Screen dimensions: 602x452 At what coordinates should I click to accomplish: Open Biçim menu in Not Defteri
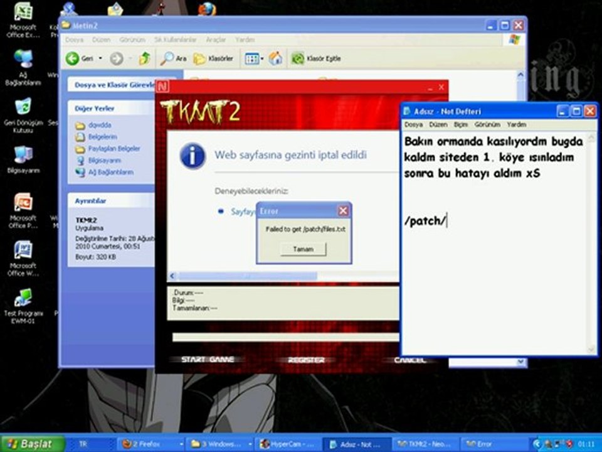pos(461,124)
